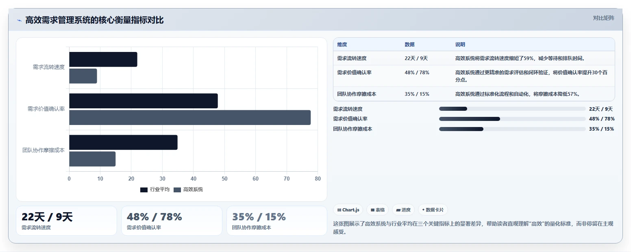
Task: Click the 40 tick on the x-axis
Action: (x=194, y=179)
